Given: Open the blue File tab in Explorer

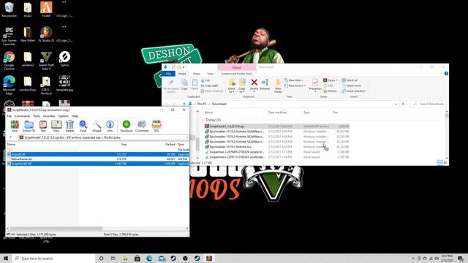Looking at the screenshot, I should pos(168,74).
